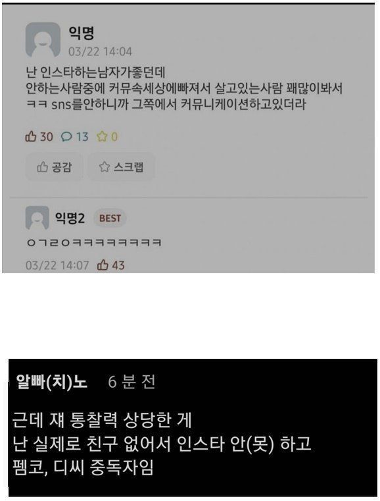Click the BEST badge next to 익명2

click(x=110, y=218)
